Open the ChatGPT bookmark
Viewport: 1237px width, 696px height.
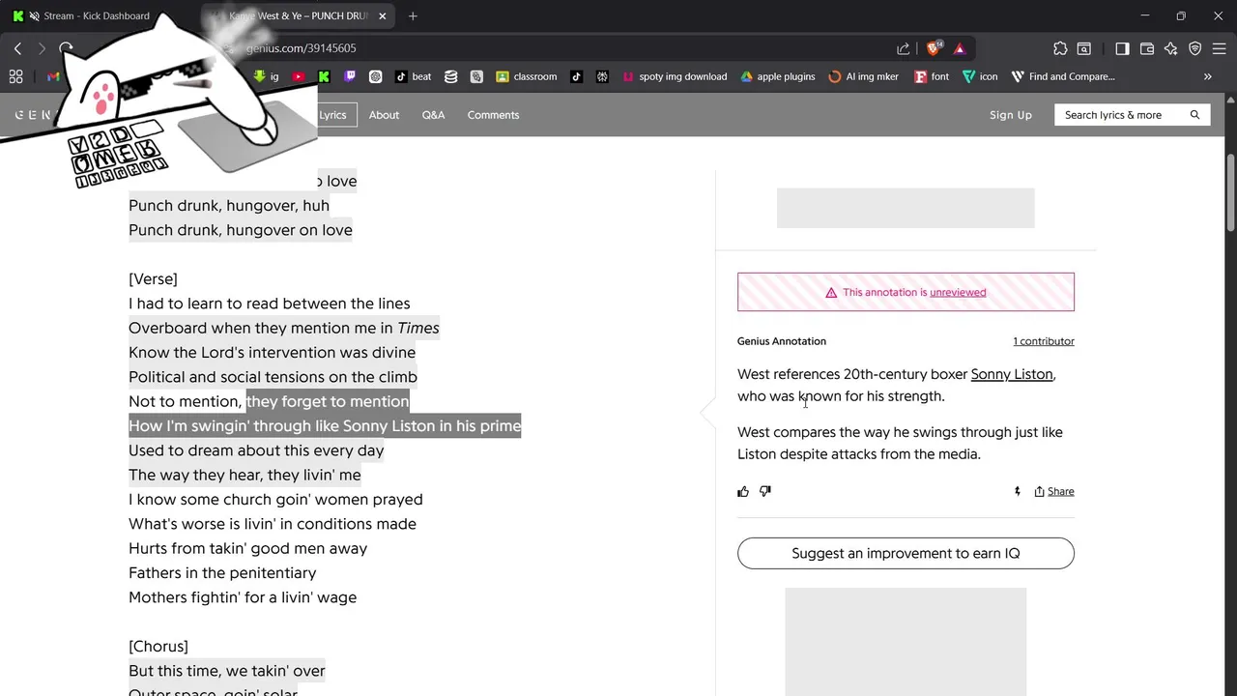click(x=376, y=76)
